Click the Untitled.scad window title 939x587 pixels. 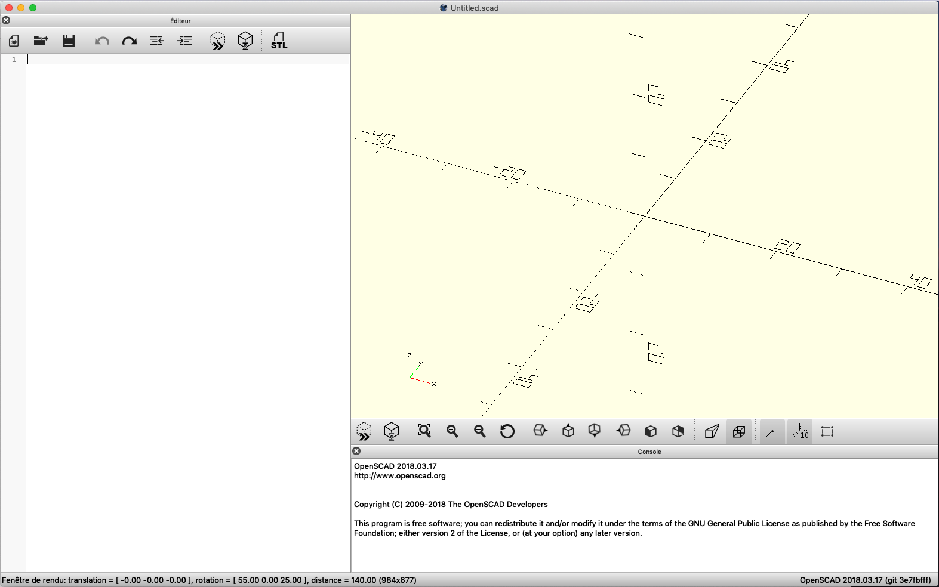[x=475, y=8]
